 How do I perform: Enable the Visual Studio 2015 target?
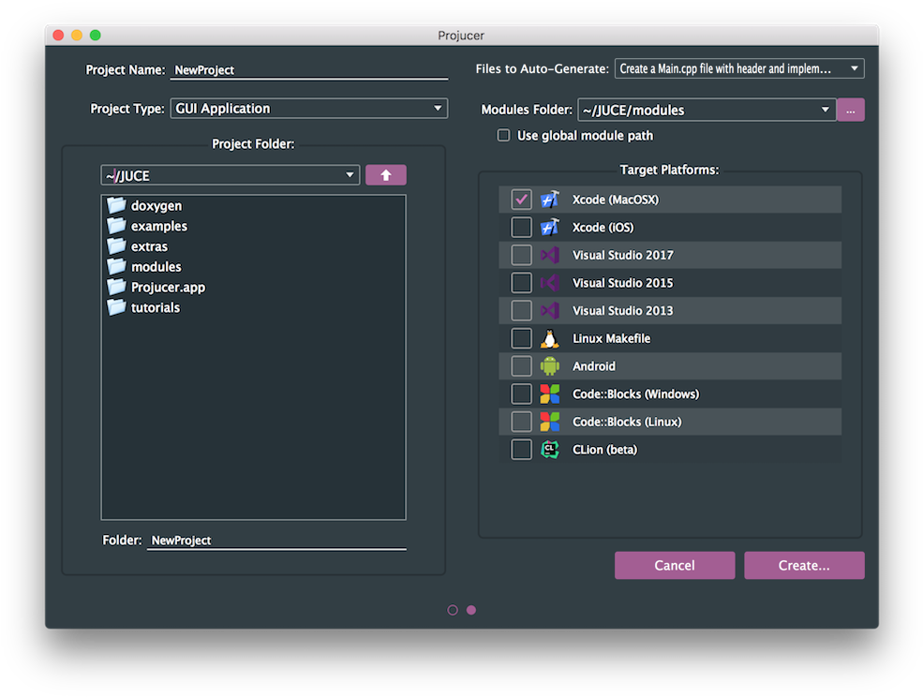(521, 282)
